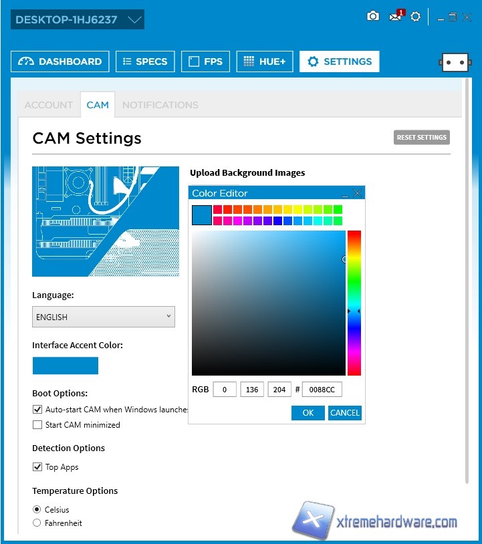
Task: Open the HUE+ lighting tab
Action: coord(265,61)
